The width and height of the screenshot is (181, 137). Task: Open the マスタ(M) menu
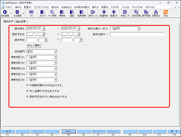tap(115, 7)
